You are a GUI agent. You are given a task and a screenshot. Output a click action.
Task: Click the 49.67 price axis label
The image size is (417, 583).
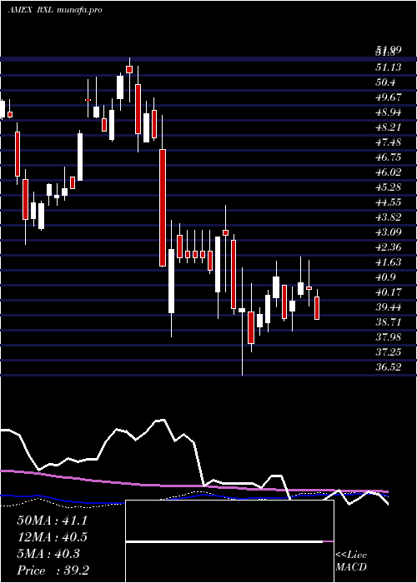point(389,97)
